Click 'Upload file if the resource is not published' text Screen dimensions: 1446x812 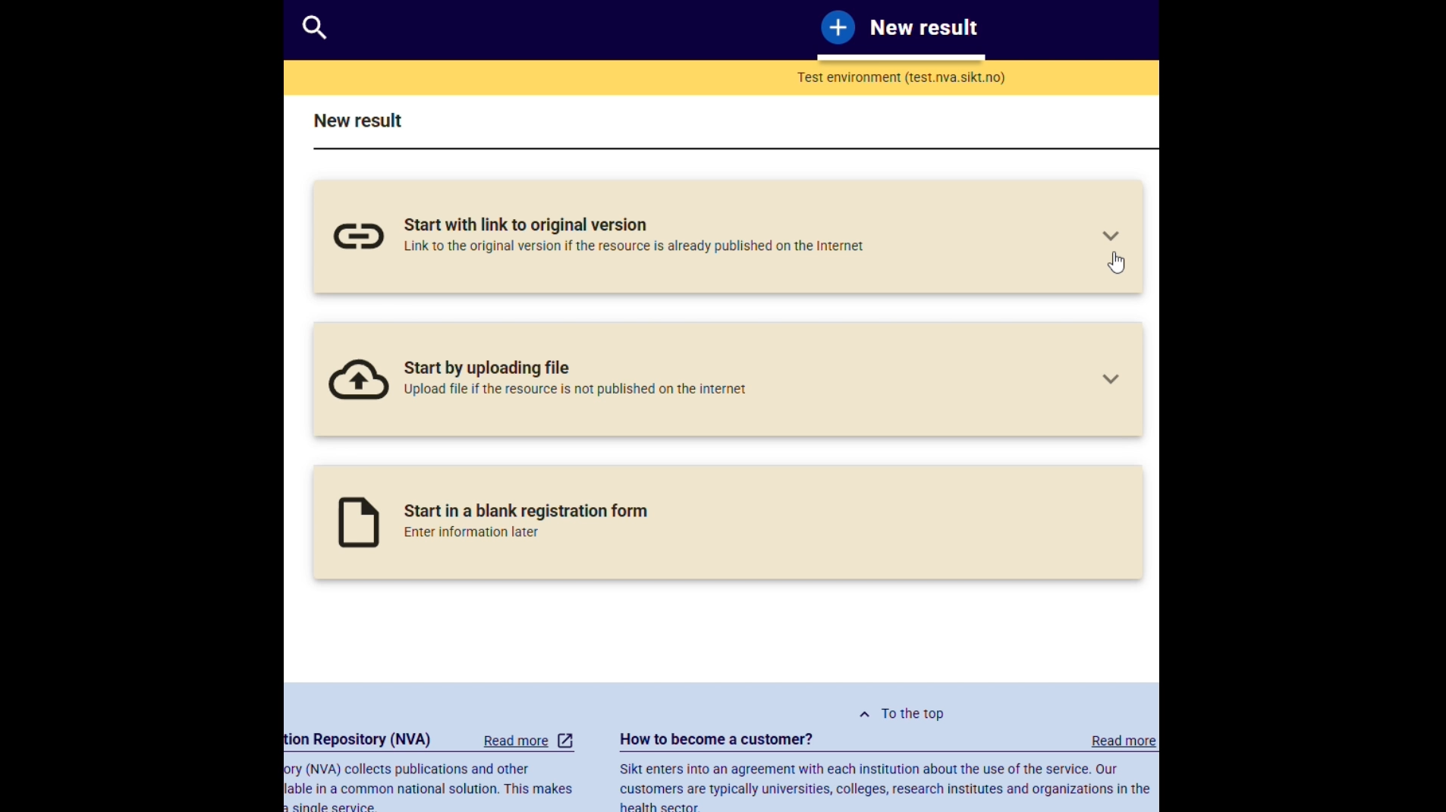click(x=575, y=390)
